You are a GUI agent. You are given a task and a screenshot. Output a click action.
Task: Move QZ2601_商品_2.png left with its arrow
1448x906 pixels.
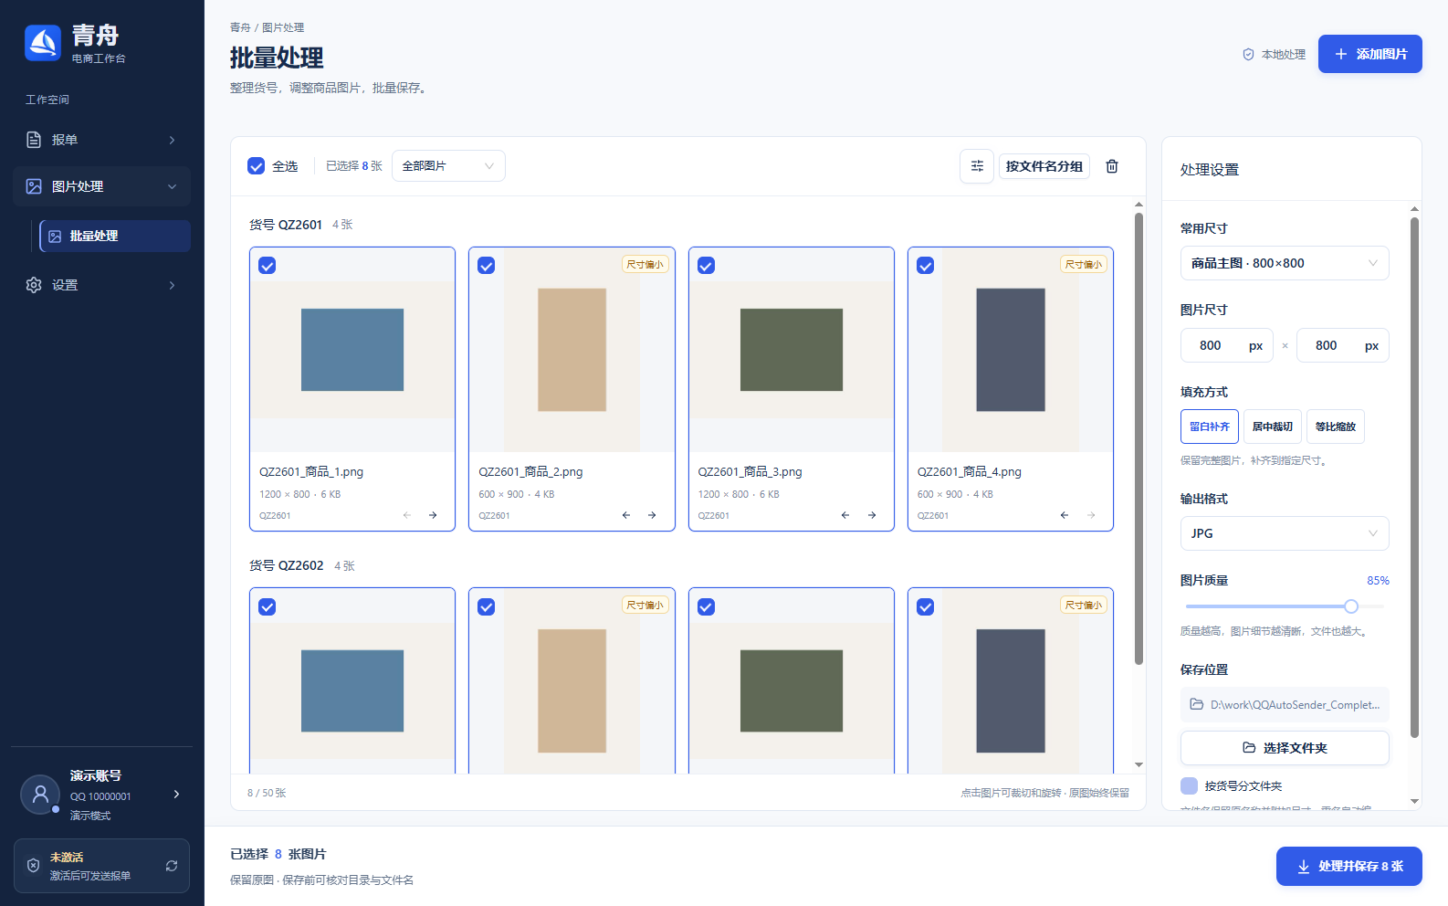click(x=626, y=515)
